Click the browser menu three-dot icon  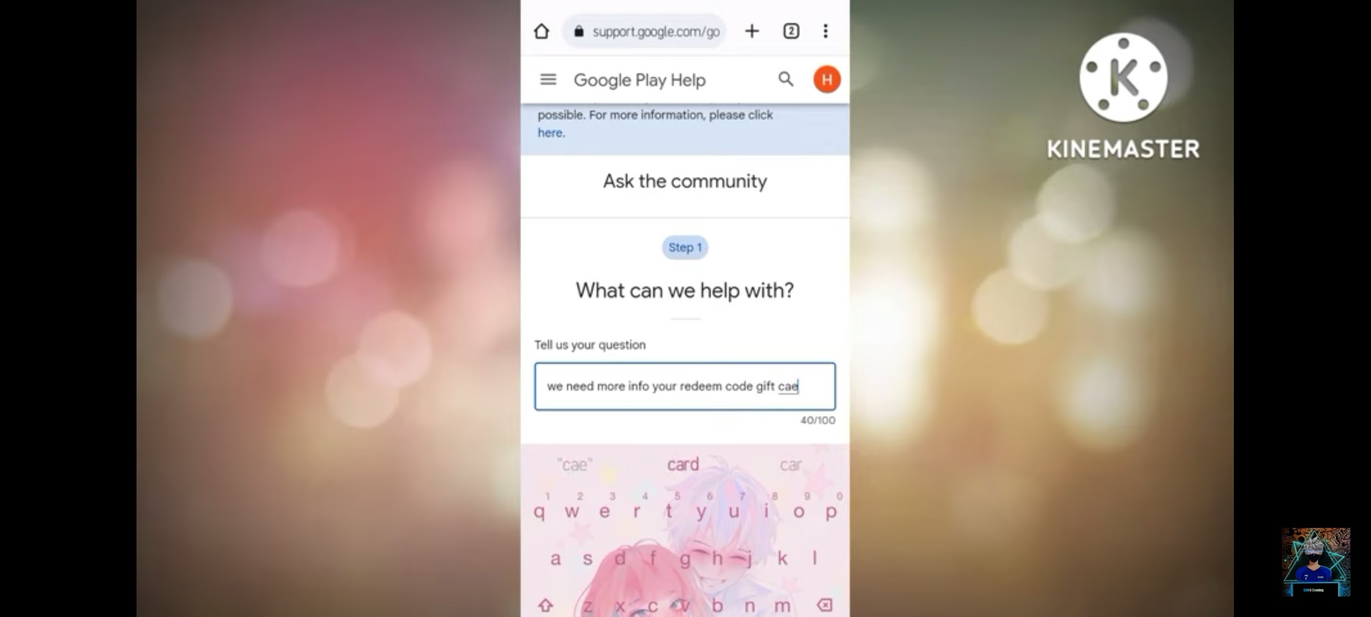(824, 31)
